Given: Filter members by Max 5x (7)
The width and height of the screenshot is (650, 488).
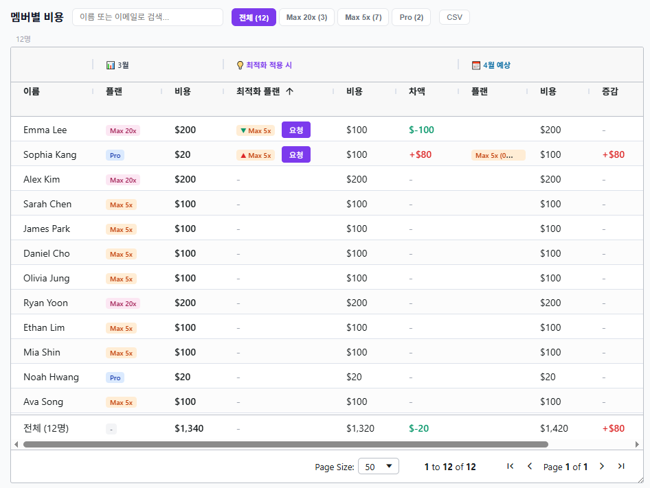Looking at the screenshot, I should 363,17.
